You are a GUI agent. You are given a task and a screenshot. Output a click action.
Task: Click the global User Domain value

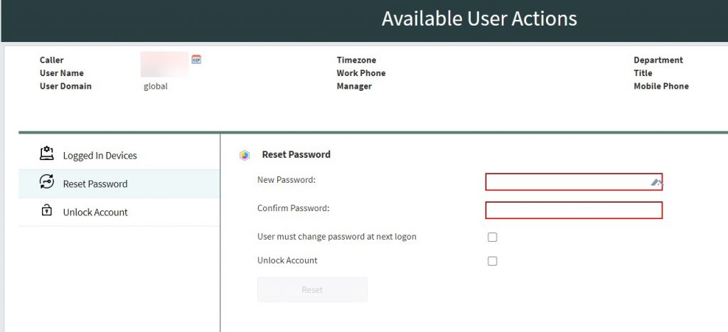[x=156, y=86]
